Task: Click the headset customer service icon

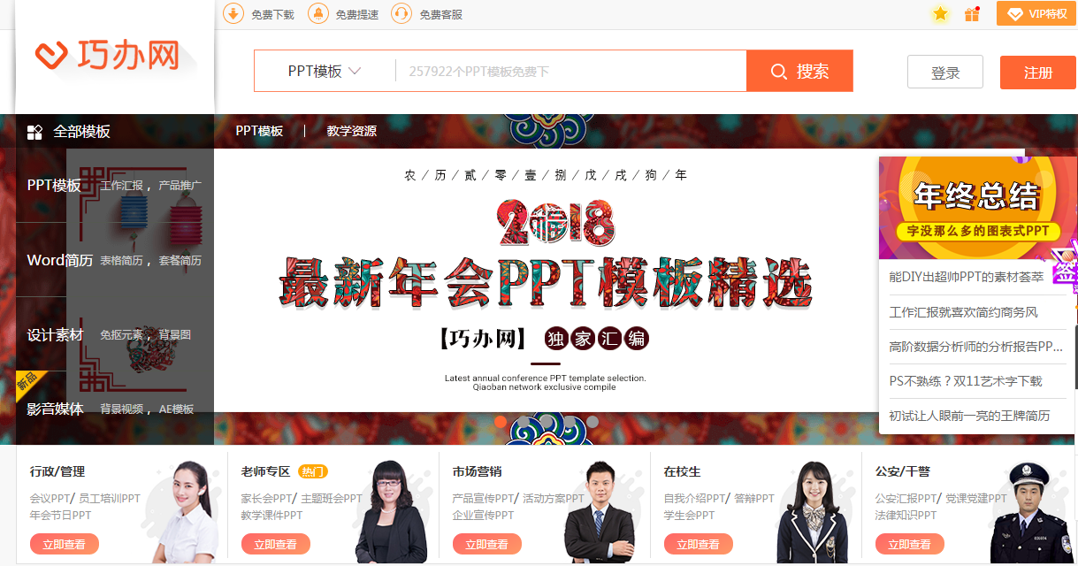Action: tap(401, 13)
